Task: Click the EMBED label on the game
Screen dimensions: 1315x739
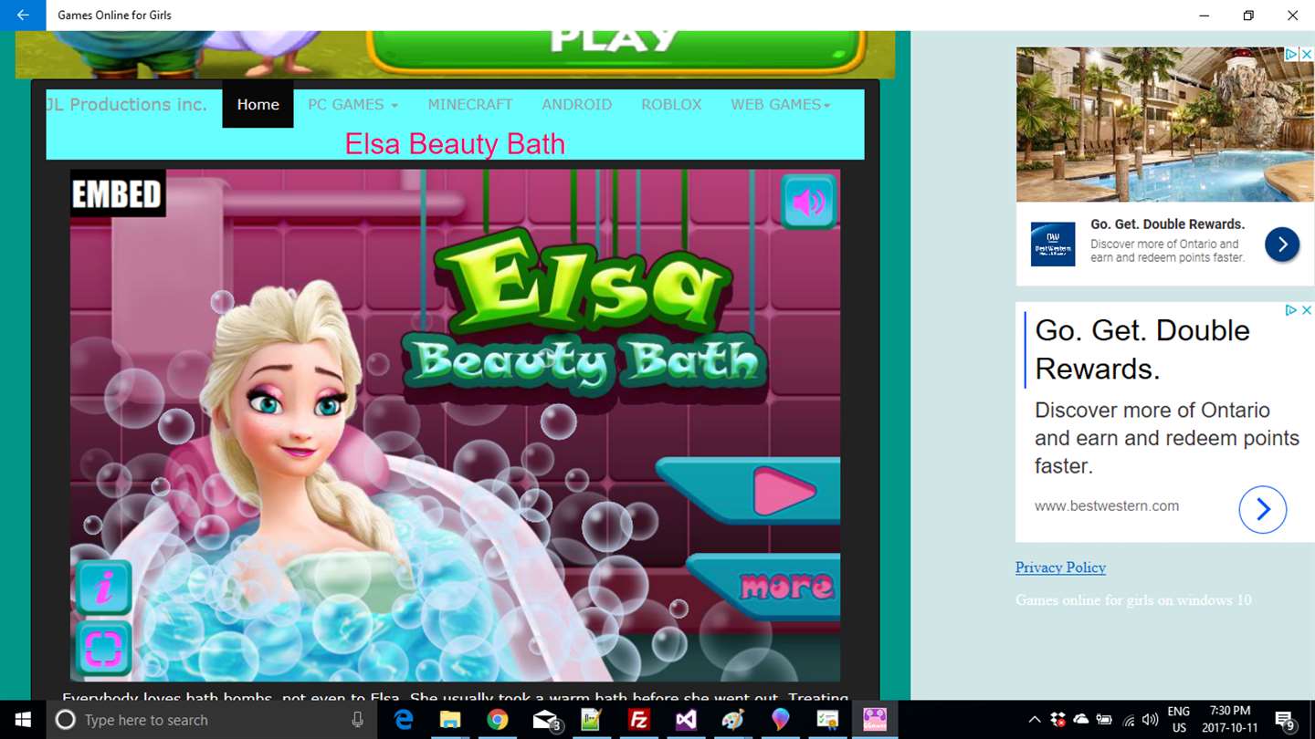Action: pyautogui.click(x=118, y=193)
